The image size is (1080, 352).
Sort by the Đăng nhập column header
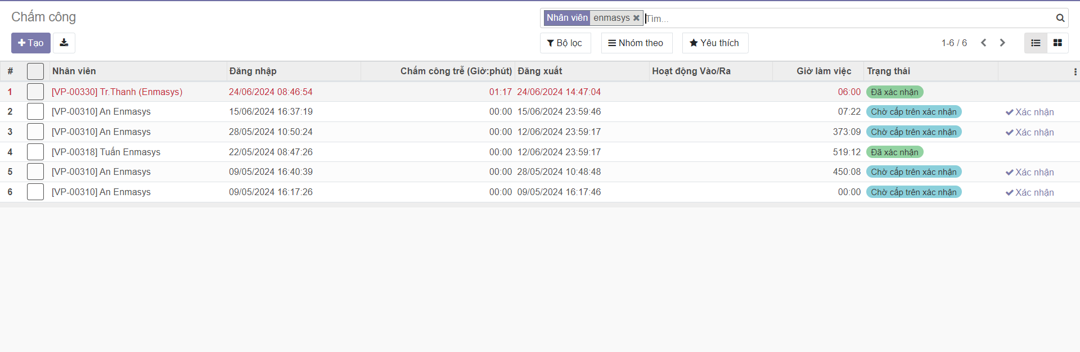pyautogui.click(x=253, y=71)
